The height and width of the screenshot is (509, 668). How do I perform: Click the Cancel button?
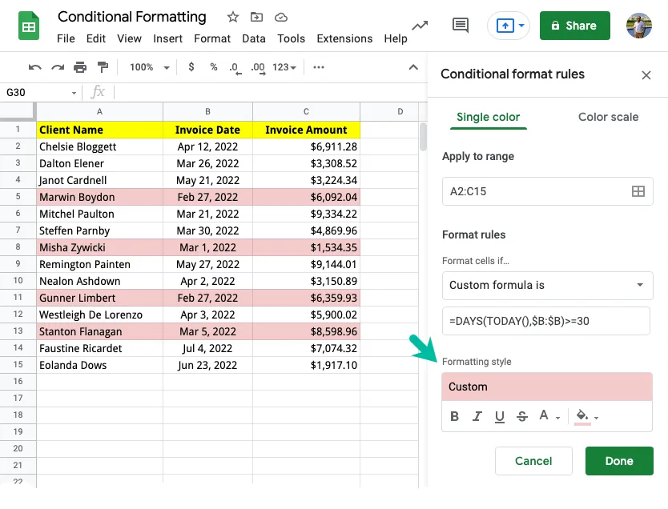pos(533,461)
